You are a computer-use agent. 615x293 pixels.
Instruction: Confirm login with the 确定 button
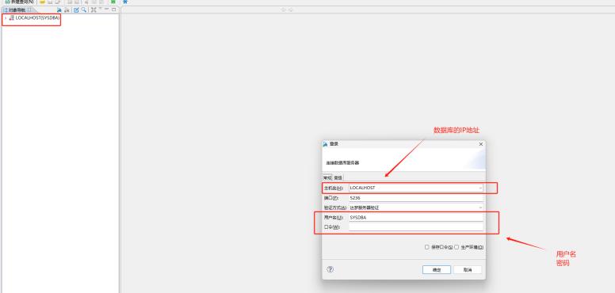click(437, 270)
